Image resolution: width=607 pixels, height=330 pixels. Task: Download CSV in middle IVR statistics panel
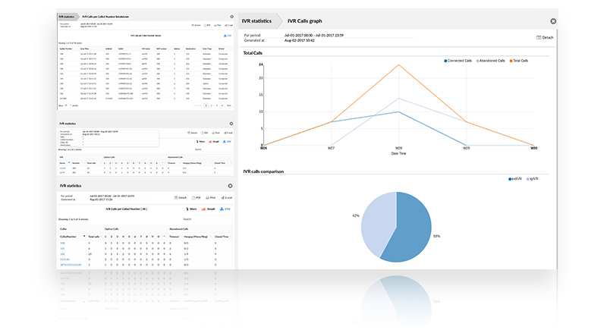tap(226, 142)
